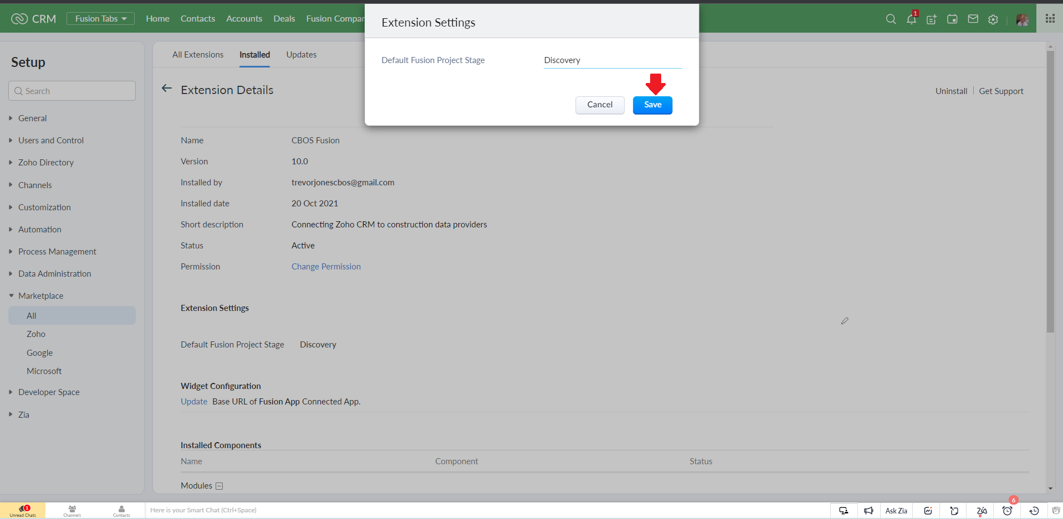Click the Setup search field
Screen dimensions: 1063x519
pyautogui.click(x=72, y=91)
